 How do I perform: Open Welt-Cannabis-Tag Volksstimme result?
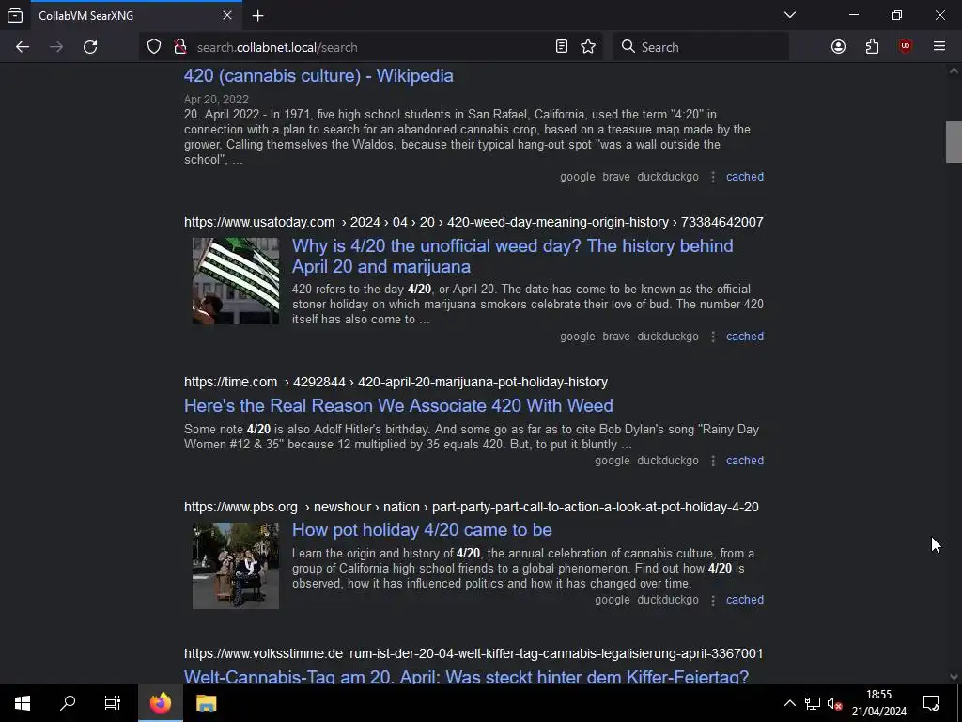(466, 677)
